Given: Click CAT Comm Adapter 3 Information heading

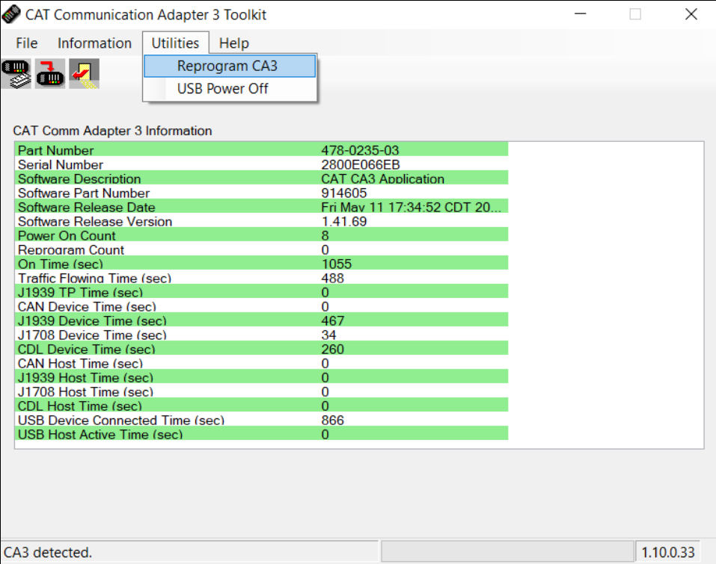Looking at the screenshot, I should click(x=112, y=131).
